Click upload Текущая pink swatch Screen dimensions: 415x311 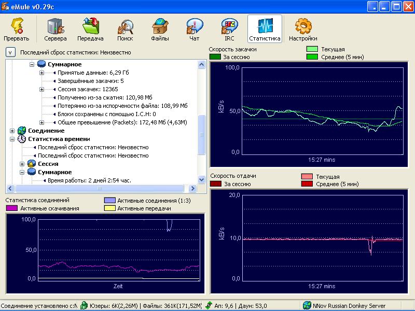pyautogui.click(x=307, y=176)
